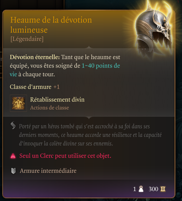
Task: Click the red warning triangle icon
Action: 13,156
